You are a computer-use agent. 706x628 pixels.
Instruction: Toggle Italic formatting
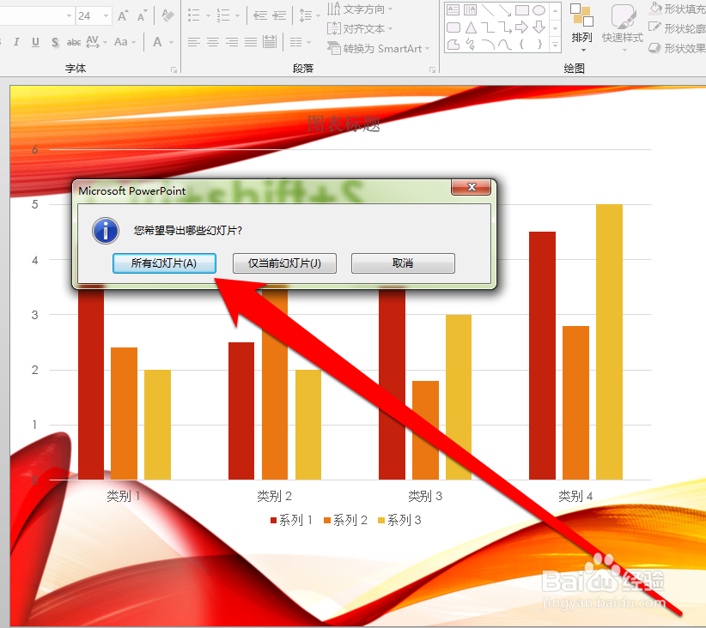point(16,42)
